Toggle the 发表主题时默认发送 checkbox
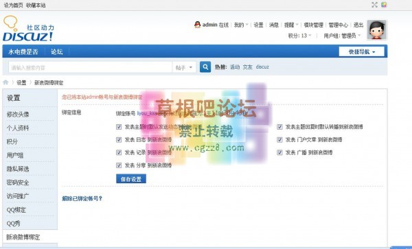412x249 pixels. 119,127
